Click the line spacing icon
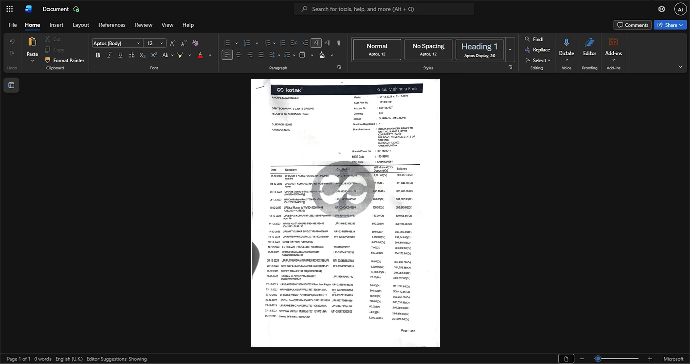The width and height of the screenshot is (690, 364). point(272,55)
